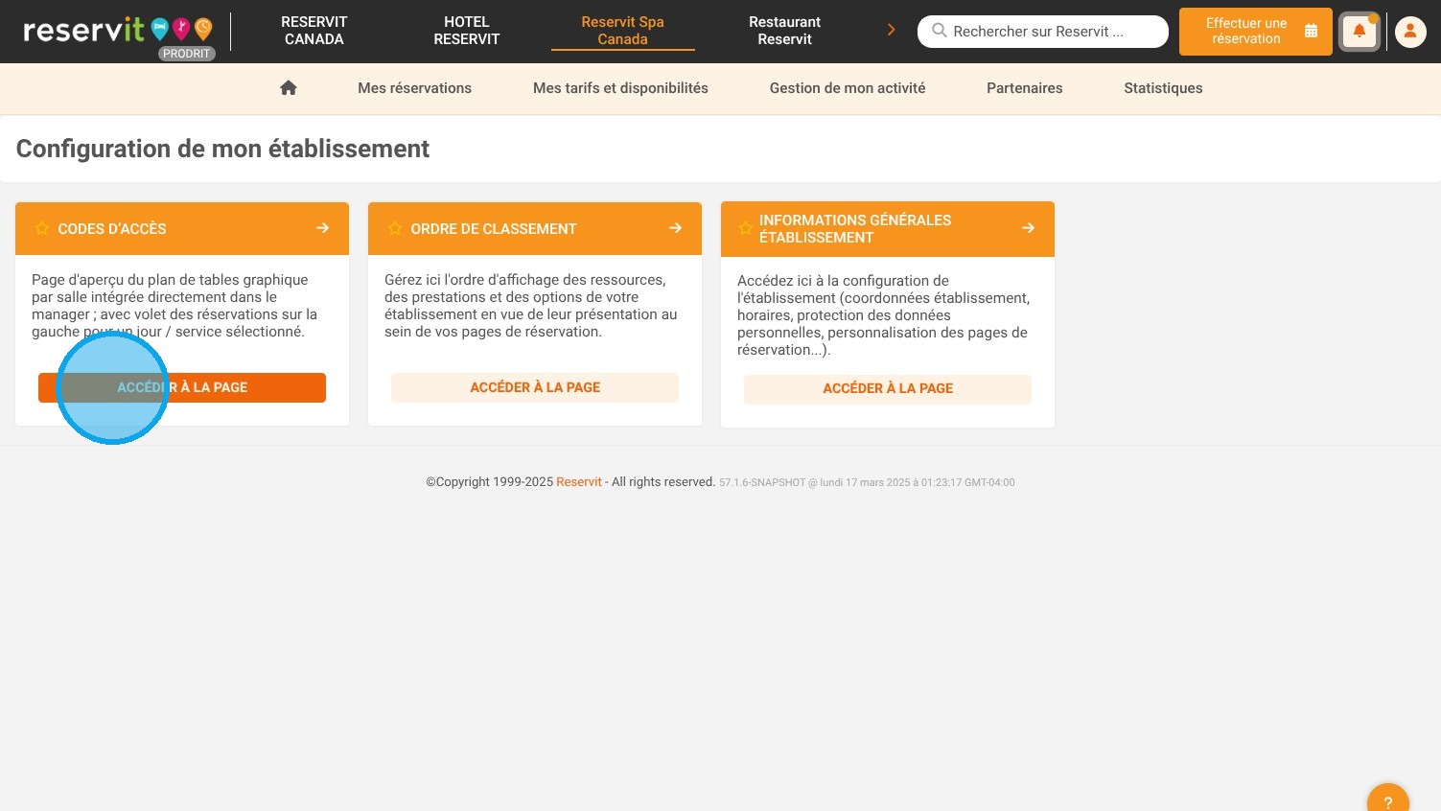Click the reservit logo
The width and height of the screenshot is (1441, 811).
(x=118, y=30)
